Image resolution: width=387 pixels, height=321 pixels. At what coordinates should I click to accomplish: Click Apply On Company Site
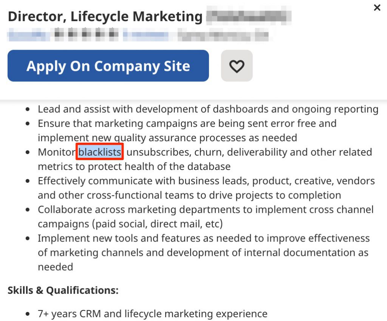pyautogui.click(x=108, y=66)
